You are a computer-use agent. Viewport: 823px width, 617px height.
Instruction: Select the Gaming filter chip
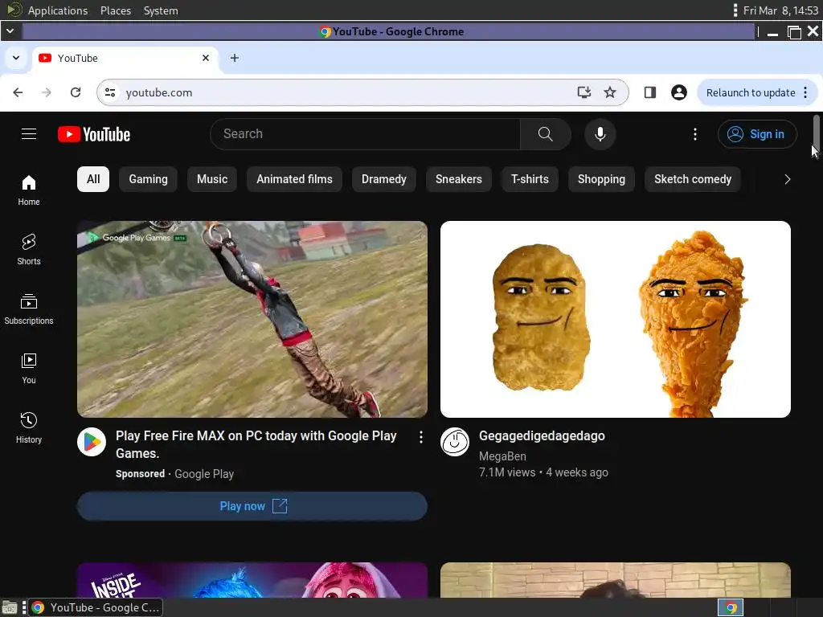tap(148, 179)
